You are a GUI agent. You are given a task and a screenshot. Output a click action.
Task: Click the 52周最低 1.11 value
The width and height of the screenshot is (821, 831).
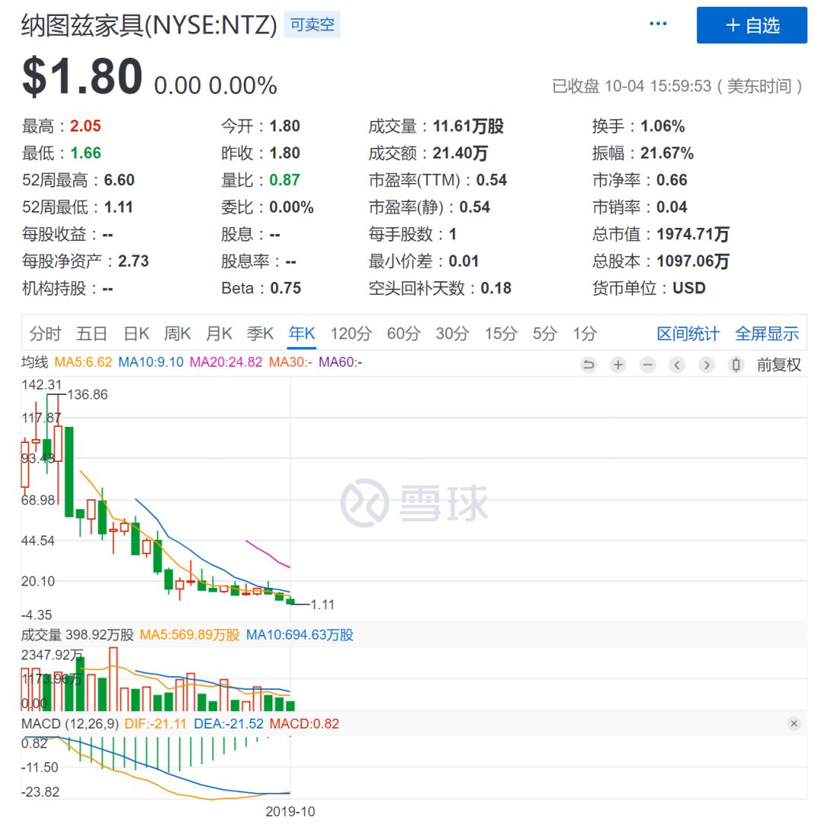pyautogui.click(x=119, y=207)
